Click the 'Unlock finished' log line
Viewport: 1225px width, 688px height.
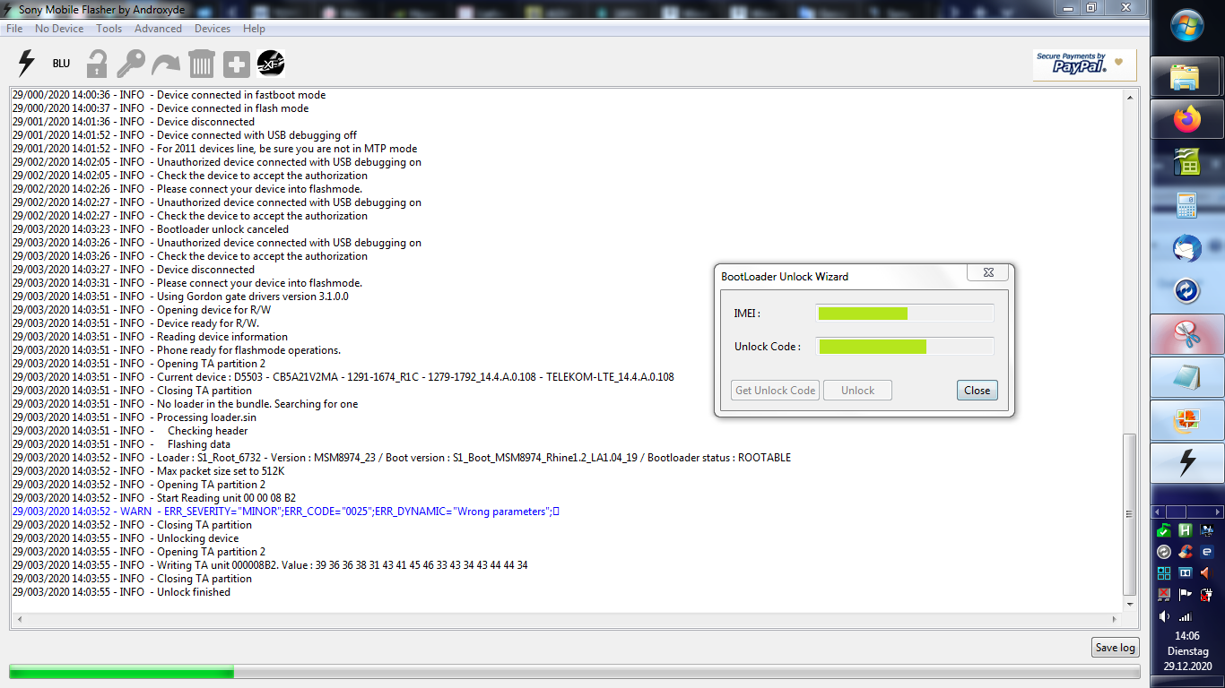pos(121,592)
